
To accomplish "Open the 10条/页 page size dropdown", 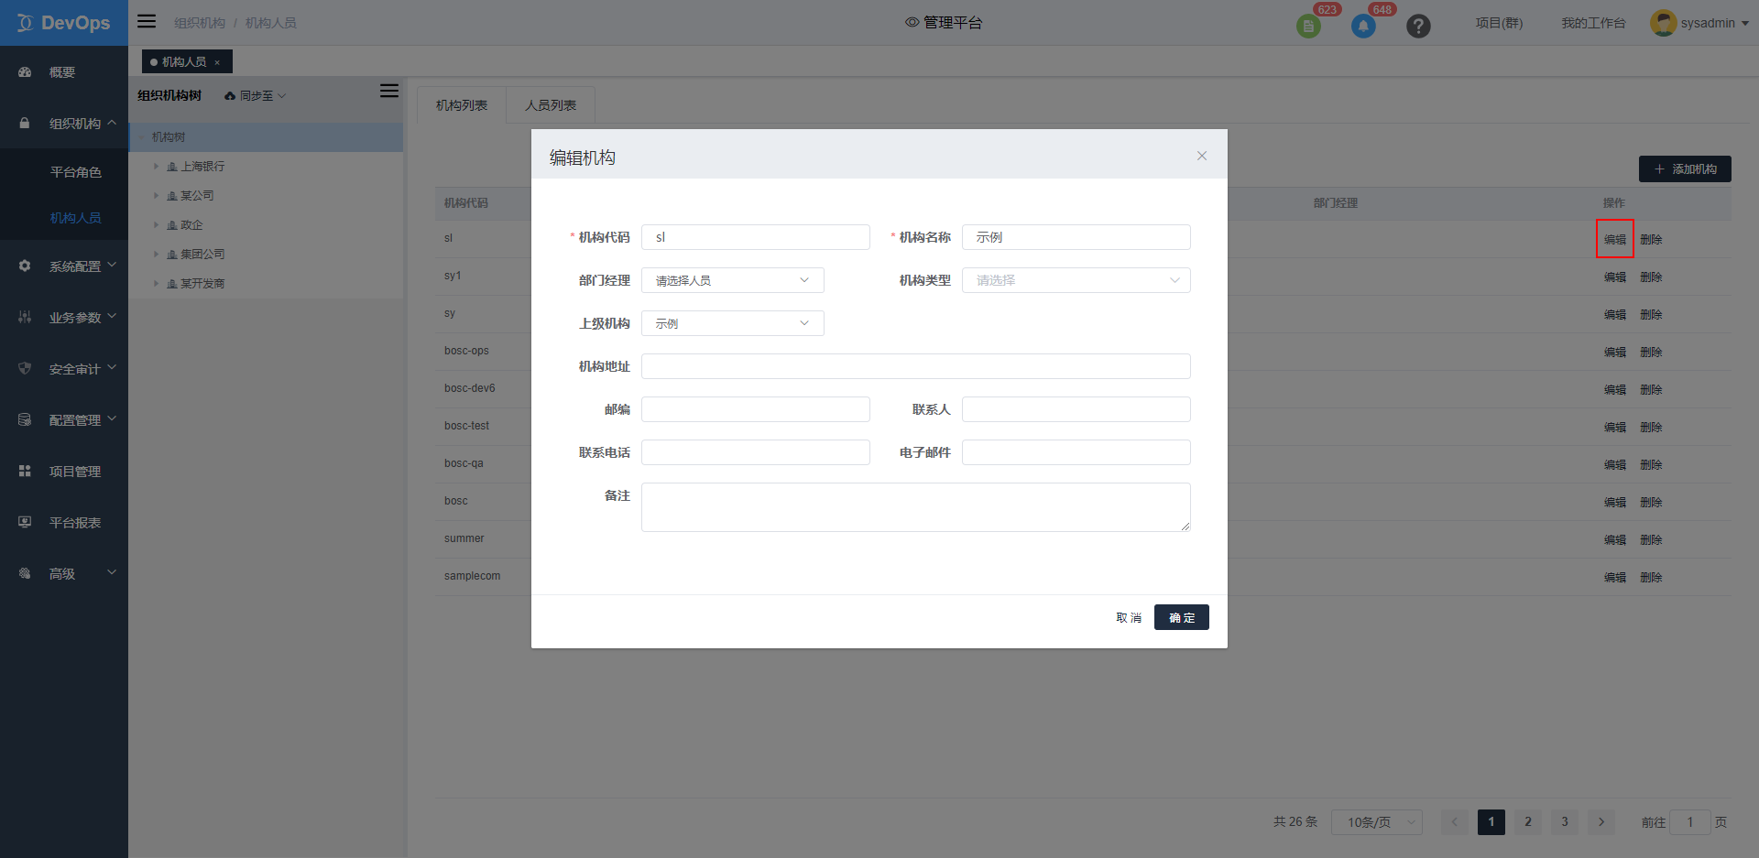I will coord(1377,822).
